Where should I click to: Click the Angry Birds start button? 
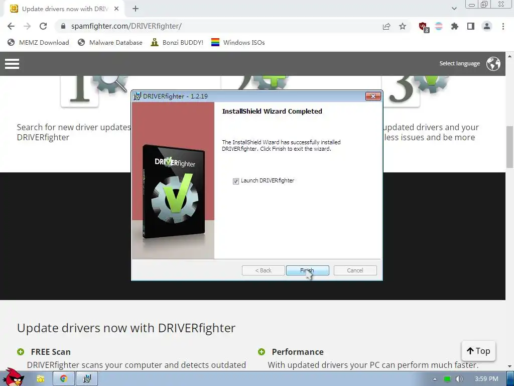point(13,377)
